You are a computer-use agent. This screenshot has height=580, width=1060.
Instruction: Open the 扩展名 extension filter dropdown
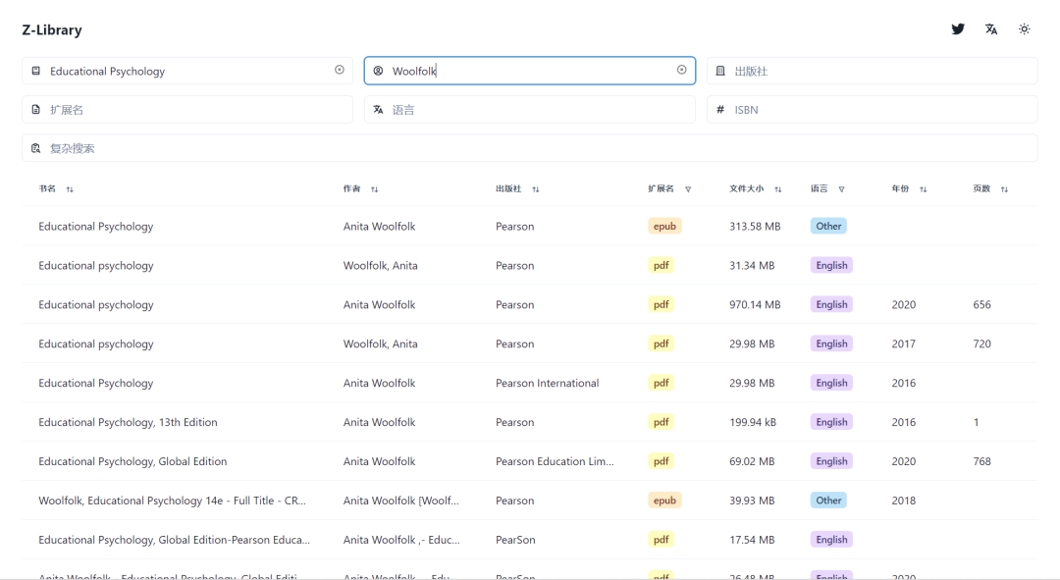[x=688, y=189]
